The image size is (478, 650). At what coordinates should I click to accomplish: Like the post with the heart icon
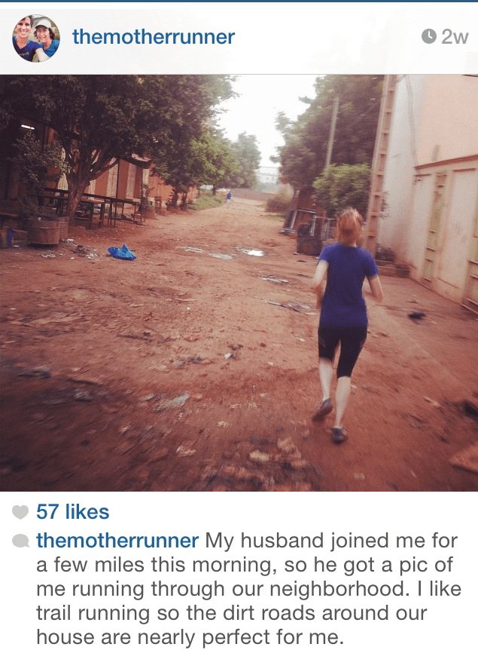click(x=20, y=512)
